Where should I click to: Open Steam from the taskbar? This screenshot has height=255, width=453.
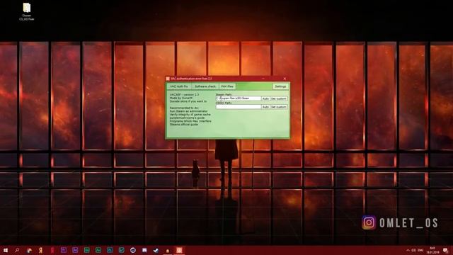click(x=156, y=250)
